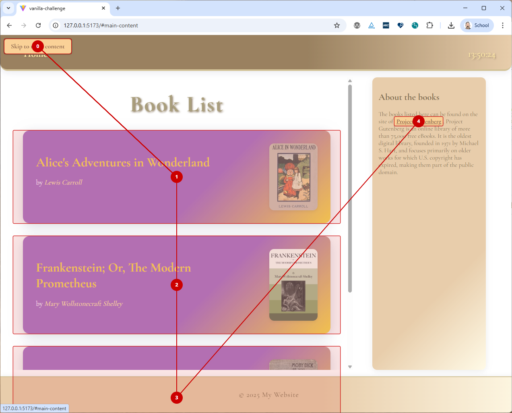
Task: Select the vanilla-challenge tab
Action: tap(60, 8)
